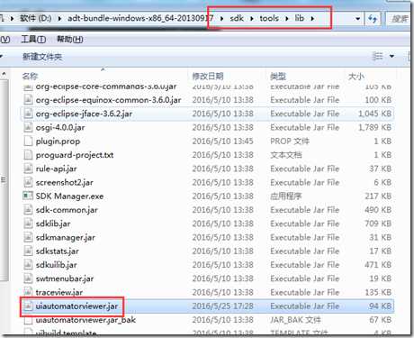Go to the tools folder in the breadcrumb

tap(269, 18)
